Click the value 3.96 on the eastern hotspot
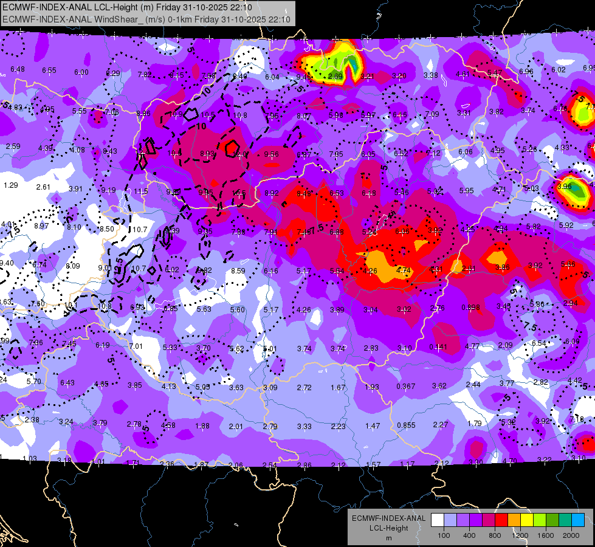Screen dimensions: 595x547 click(x=565, y=187)
